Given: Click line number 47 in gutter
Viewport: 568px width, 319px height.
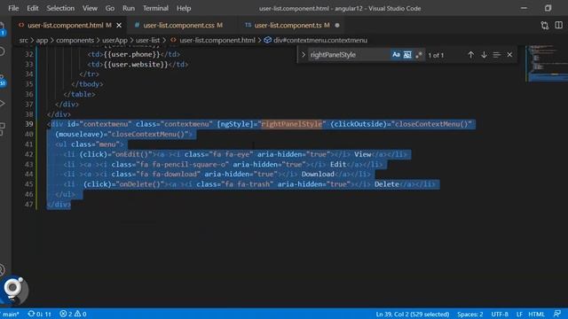Looking at the screenshot, I should click(x=29, y=205).
